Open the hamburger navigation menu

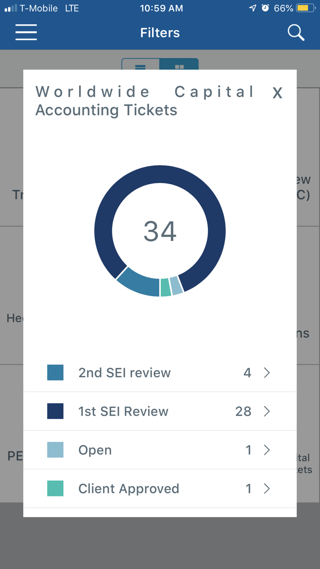(x=26, y=32)
